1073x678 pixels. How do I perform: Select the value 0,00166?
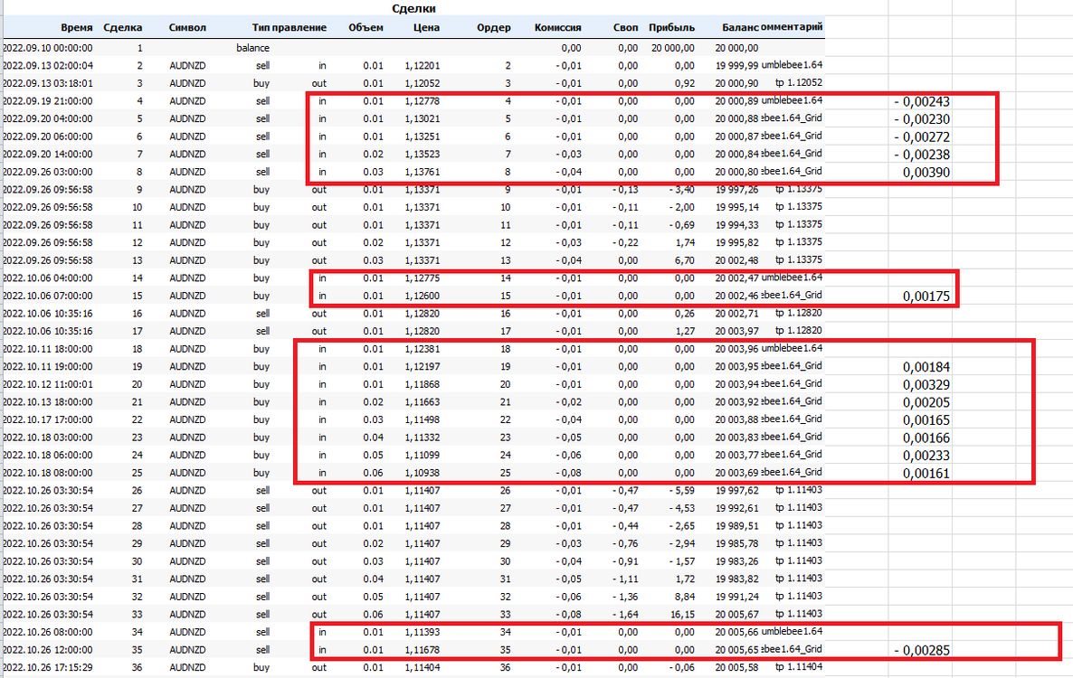click(x=926, y=438)
